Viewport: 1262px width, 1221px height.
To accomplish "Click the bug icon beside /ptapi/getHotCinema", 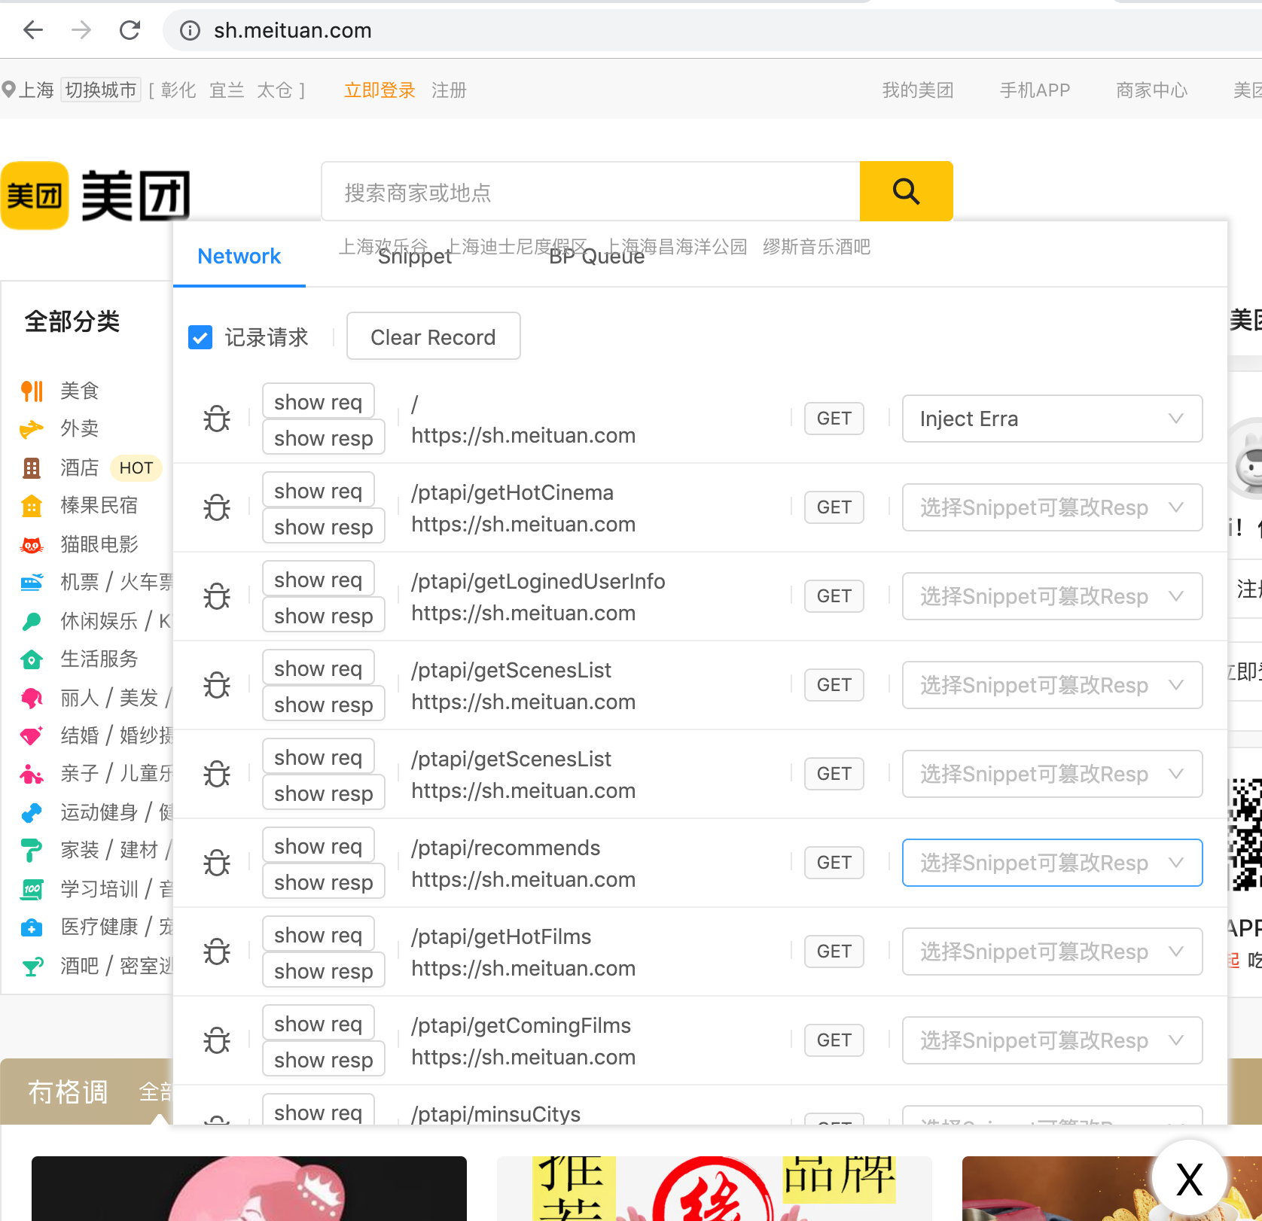I will [217, 507].
